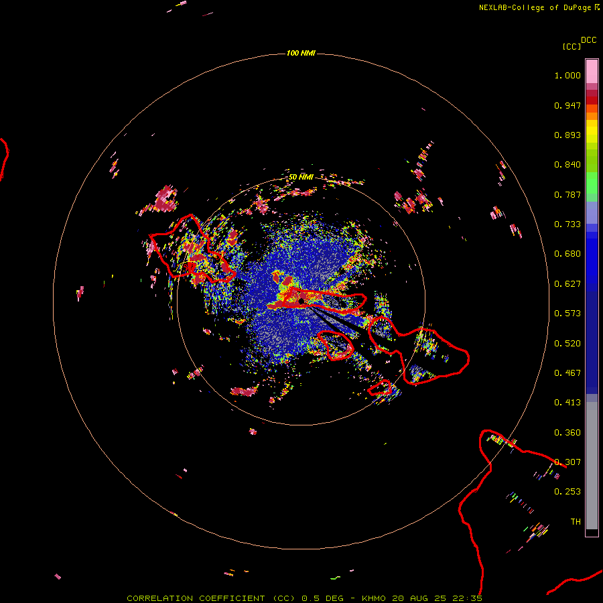603x603 pixels.
Task: Click the 100 NMI range ring label
Action: [301, 53]
